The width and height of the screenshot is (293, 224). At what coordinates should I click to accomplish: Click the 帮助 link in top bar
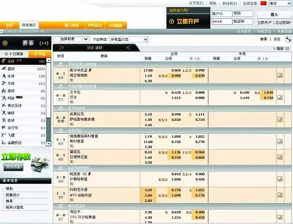point(213,3)
